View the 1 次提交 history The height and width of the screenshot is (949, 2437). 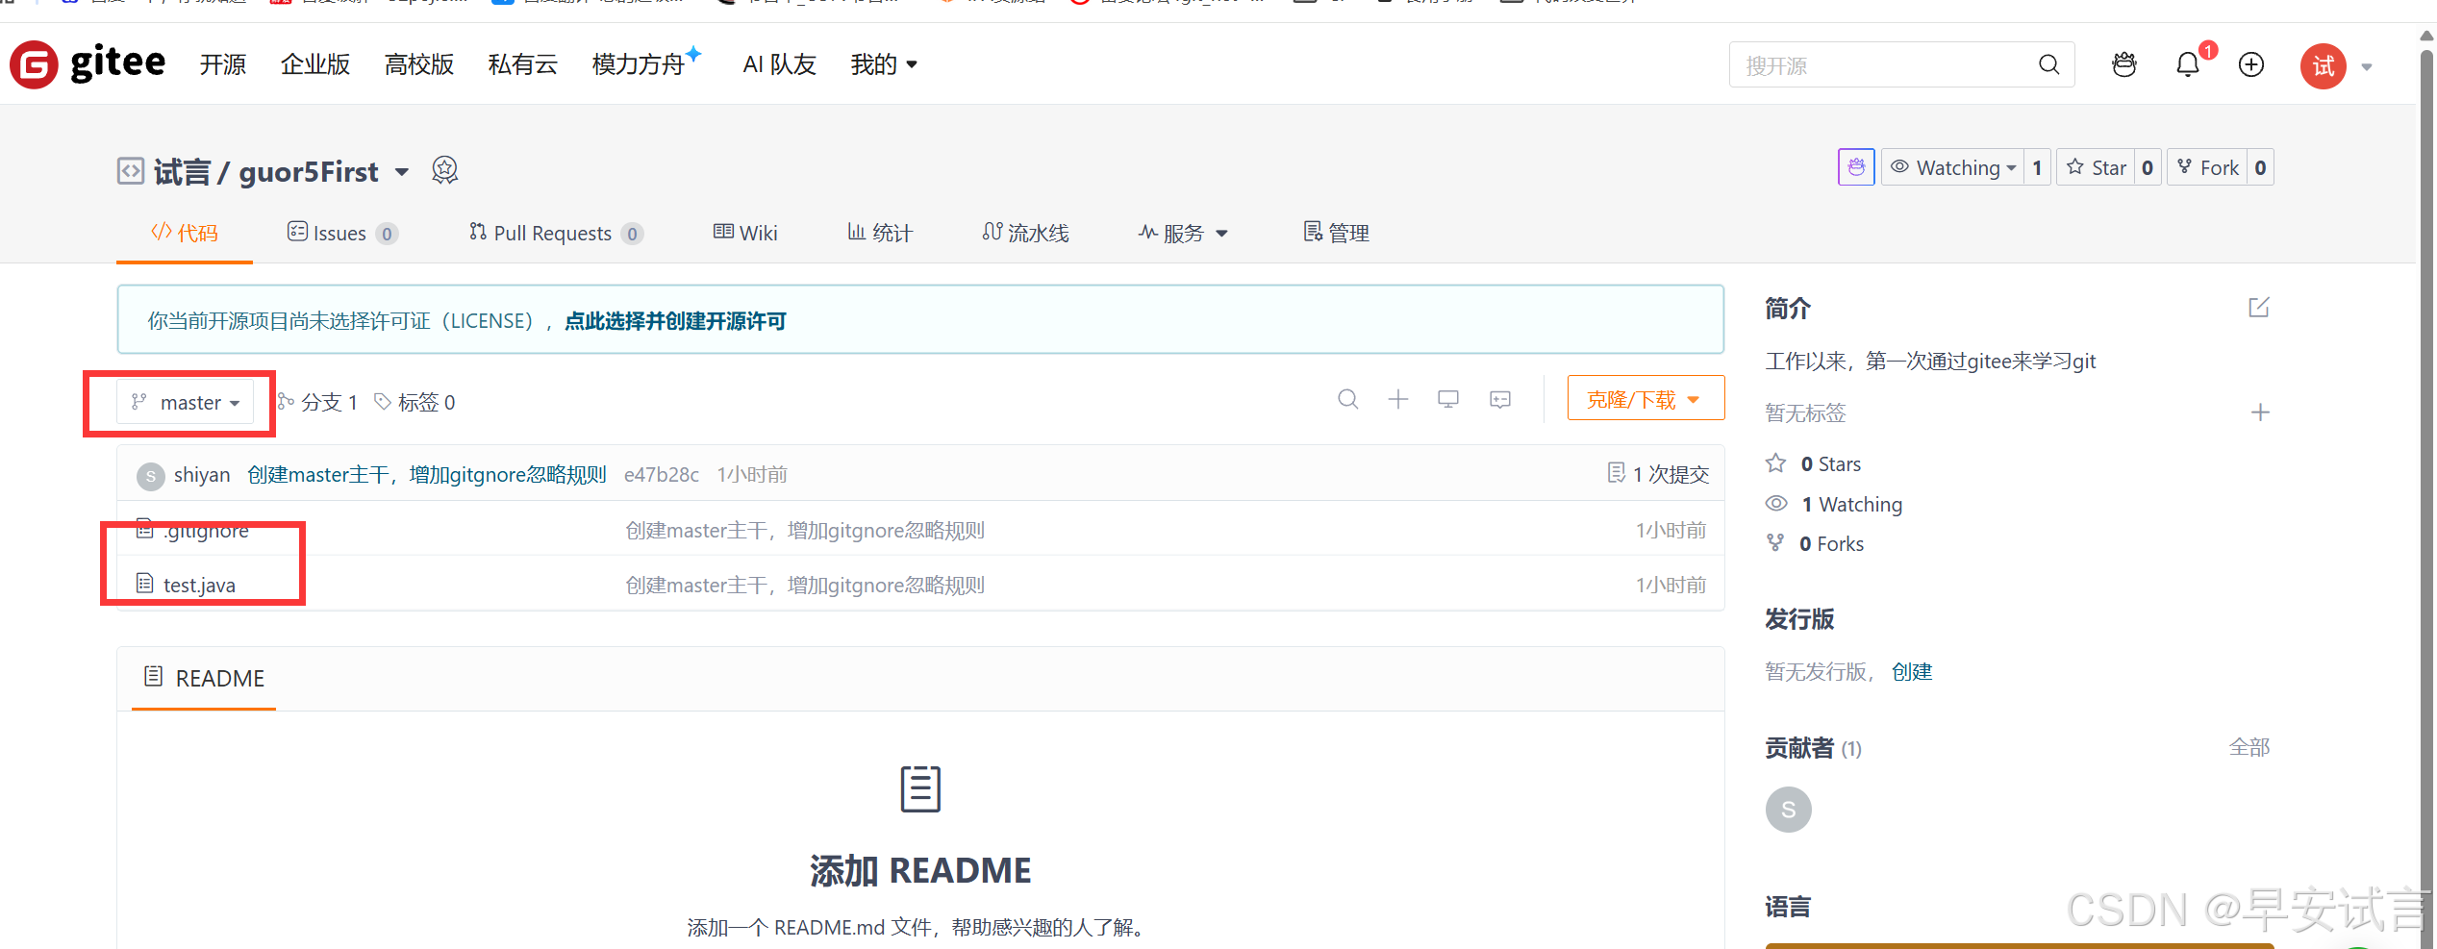point(1658,474)
